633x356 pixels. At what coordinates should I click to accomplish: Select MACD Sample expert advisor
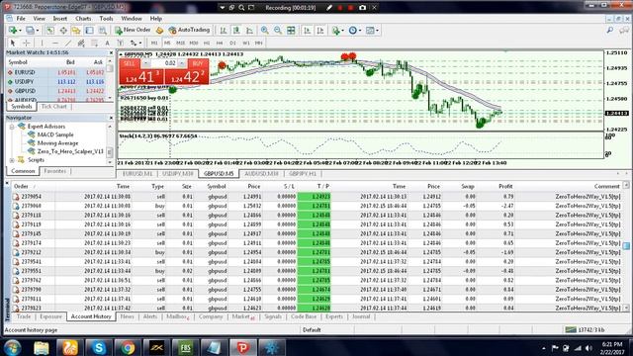pos(55,134)
